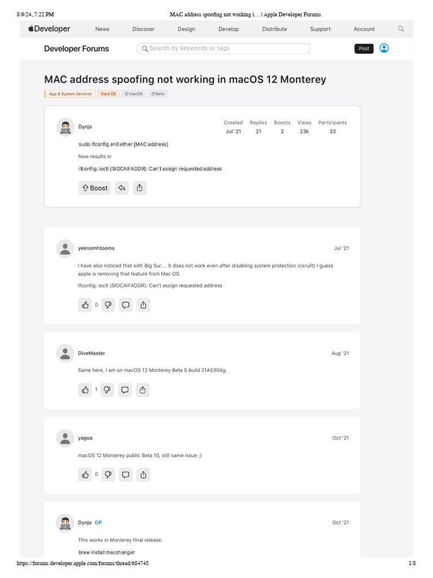The height and width of the screenshot is (578, 433).
Task: Open the Support menu item
Action: click(x=320, y=29)
